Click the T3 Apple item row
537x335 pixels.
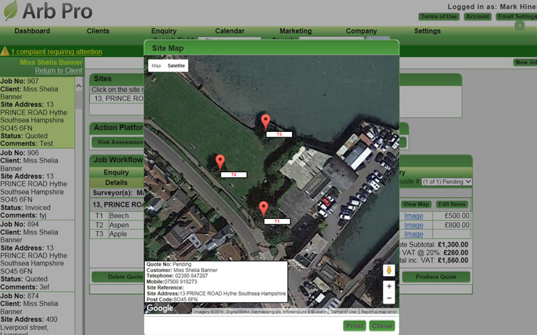coord(117,234)
